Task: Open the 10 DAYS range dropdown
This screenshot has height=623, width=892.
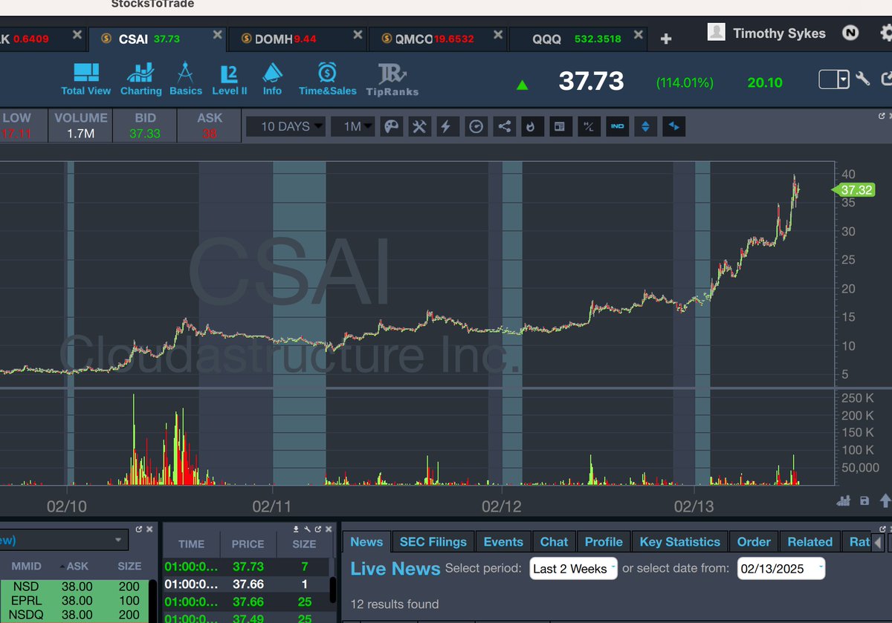Action: click(x=285, y=127)
